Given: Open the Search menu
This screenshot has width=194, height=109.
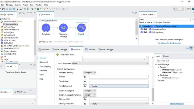Looking at the screenshot, I should tap(18, 5).
